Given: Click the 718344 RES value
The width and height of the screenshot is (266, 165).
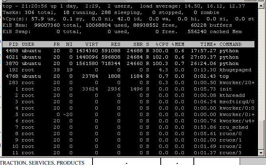Looking at the screenshot, I should 111,64.
